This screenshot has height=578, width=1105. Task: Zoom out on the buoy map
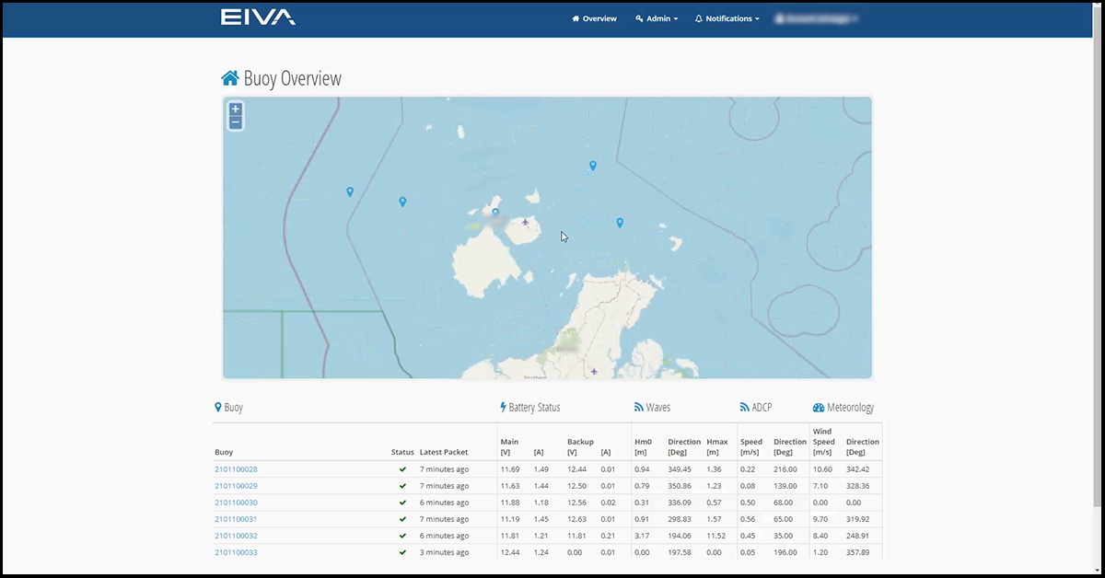236,122
